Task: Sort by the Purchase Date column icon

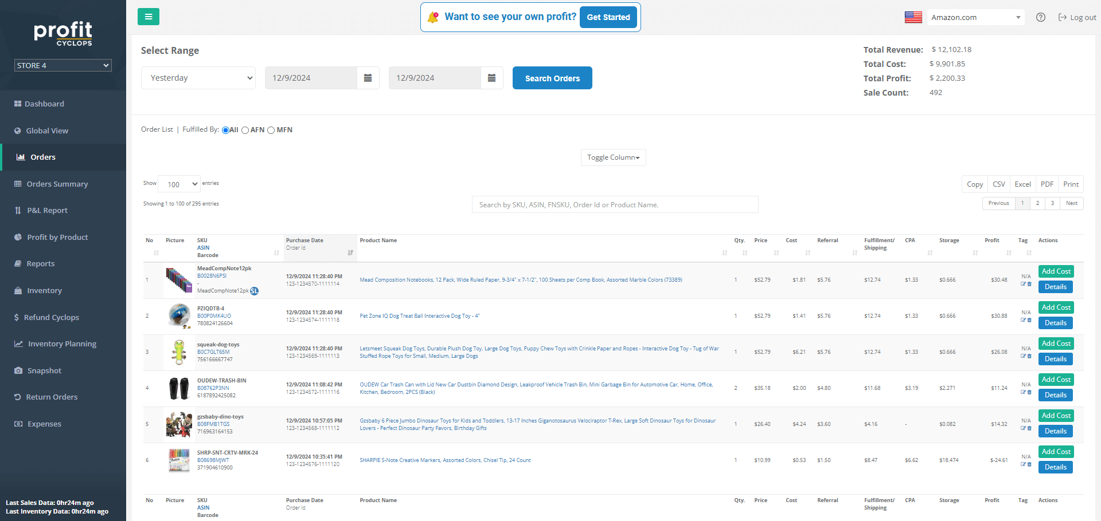Action: [350, 252]
